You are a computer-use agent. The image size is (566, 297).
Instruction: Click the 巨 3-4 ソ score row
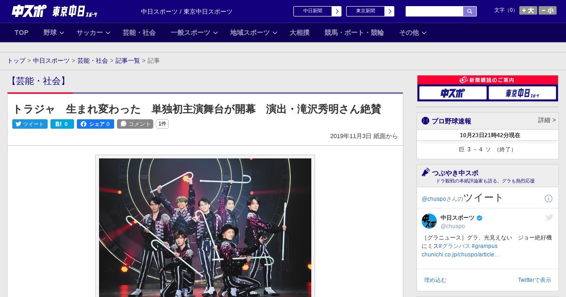488,149
